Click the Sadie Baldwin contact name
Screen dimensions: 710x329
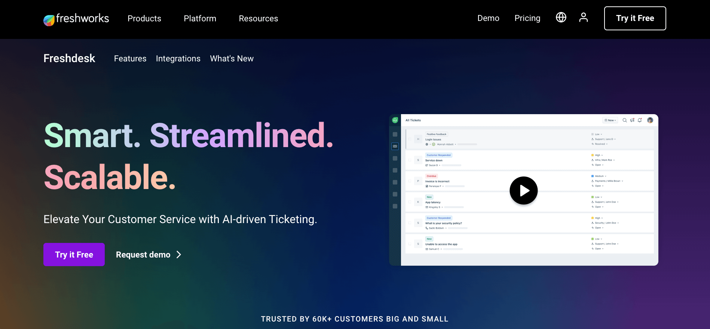tap(437, 228)
